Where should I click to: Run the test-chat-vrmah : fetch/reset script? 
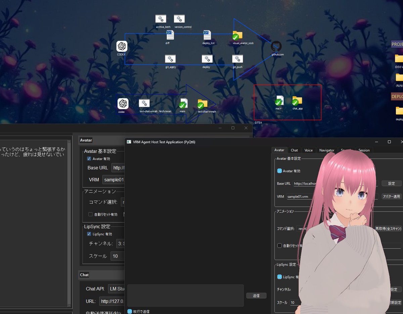coord(144,103)
